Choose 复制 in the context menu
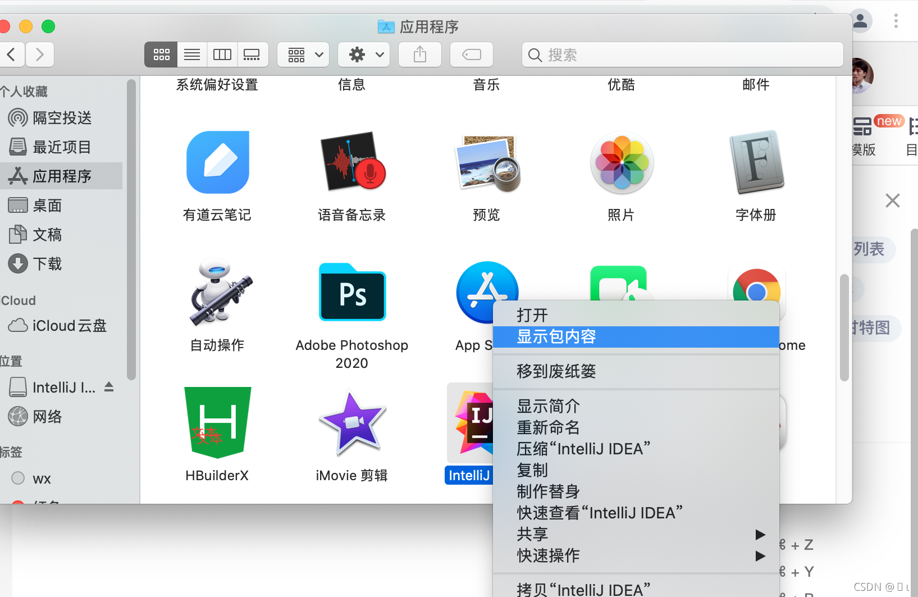The height and width of the screenshot is (597, 918). coord(636,470)
